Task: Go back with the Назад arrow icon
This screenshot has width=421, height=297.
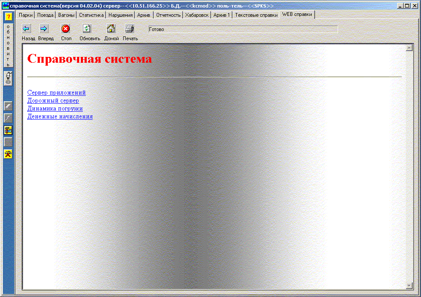Action: [x=26, y=29]
